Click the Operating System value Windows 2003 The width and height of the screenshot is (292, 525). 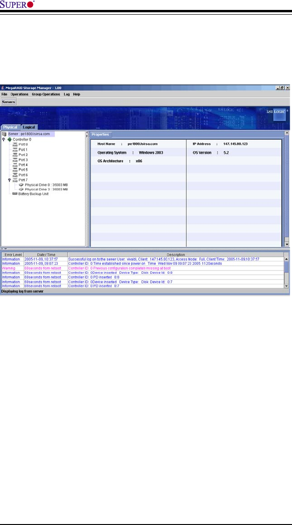click(x=151, y=152)
